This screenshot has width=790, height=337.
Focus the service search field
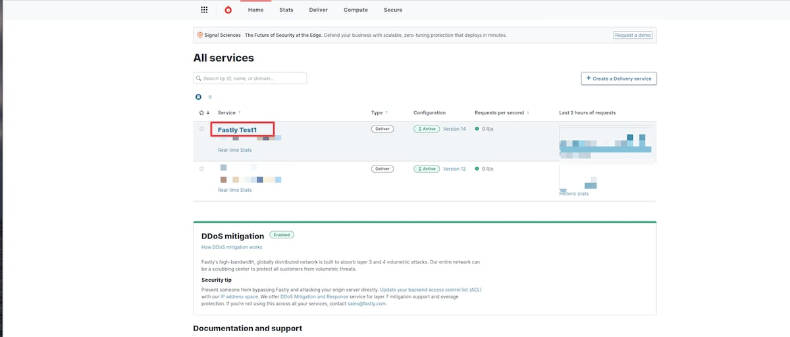pos(250,78)
